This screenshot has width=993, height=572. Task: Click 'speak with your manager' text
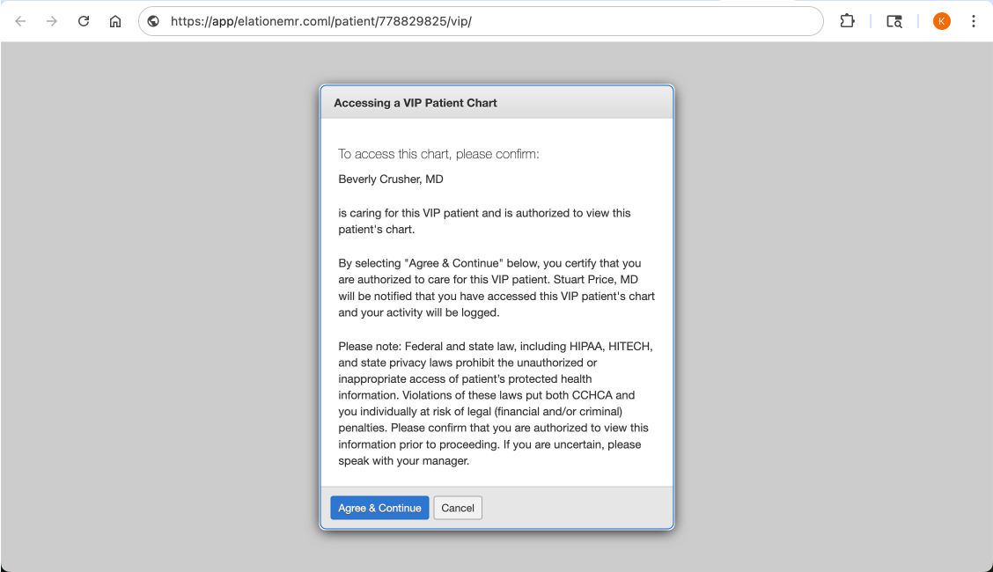403,461
